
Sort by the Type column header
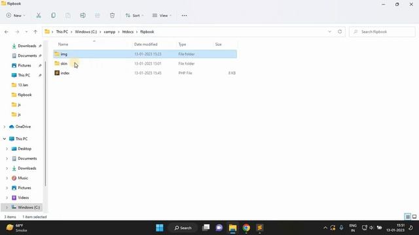pos(182,44)
